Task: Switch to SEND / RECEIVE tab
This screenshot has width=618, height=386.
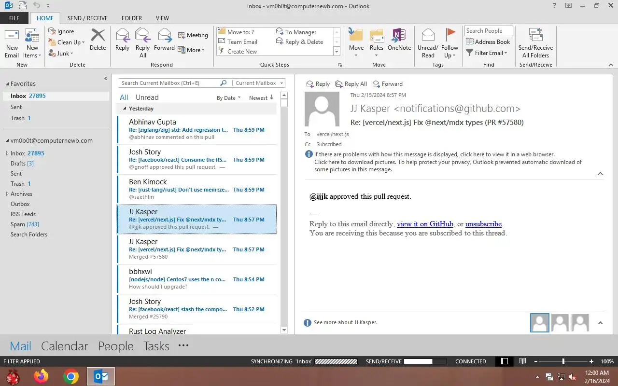Action: [x=87, y=18]
